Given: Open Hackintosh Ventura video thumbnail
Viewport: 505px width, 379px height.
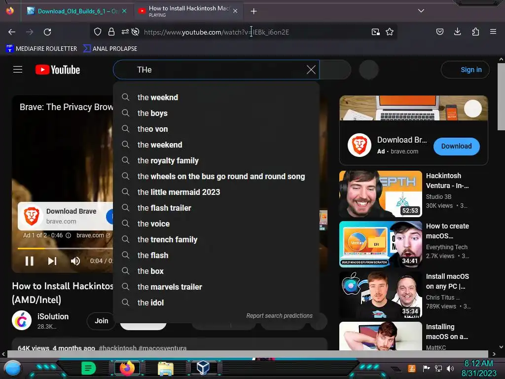Looking at the screenshot, I should pyautogui.click(x=380, y=194).
